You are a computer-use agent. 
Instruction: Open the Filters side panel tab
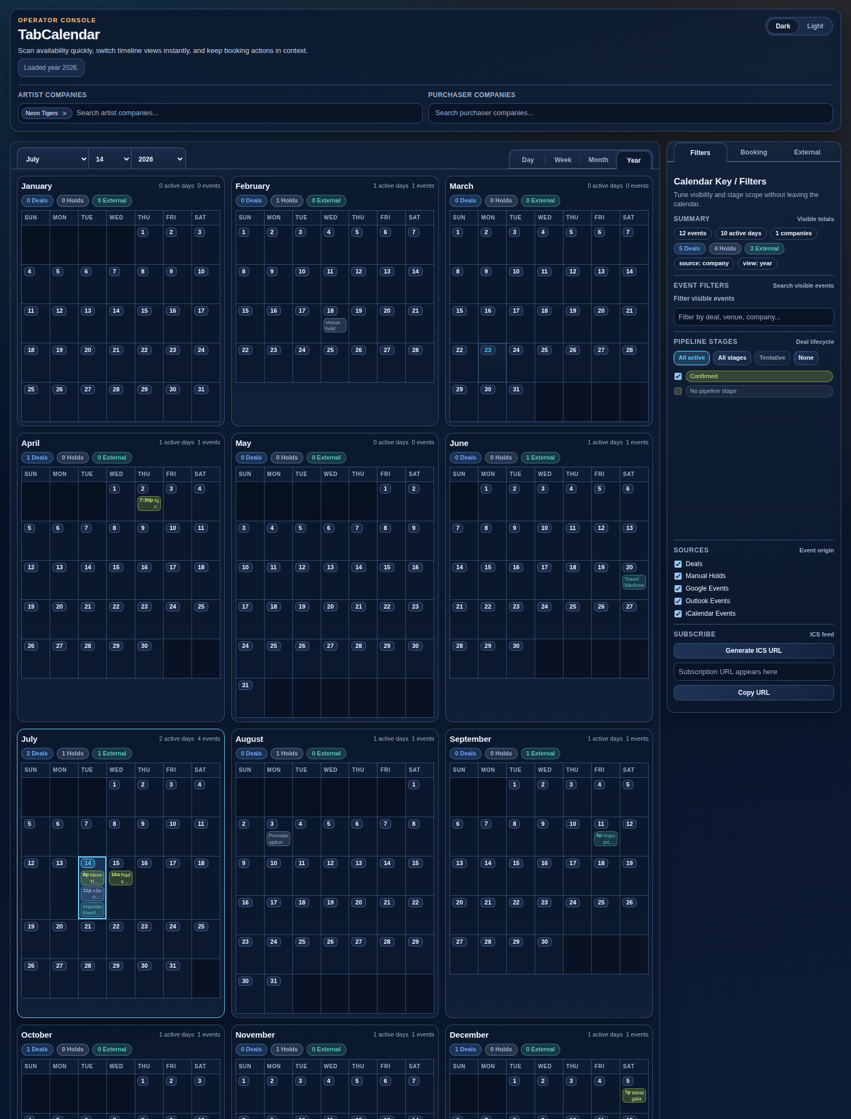[x=700, y=152]
